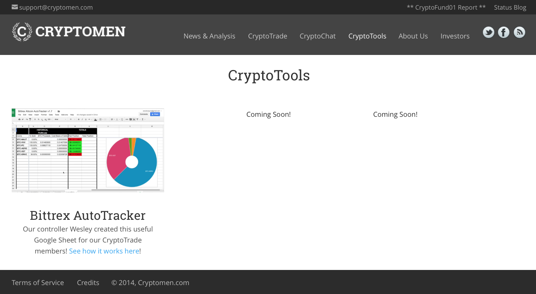This screenshot has width=536, height=294.
Task: Click the Twitter bird icon
Action: (x=488, y=32)
